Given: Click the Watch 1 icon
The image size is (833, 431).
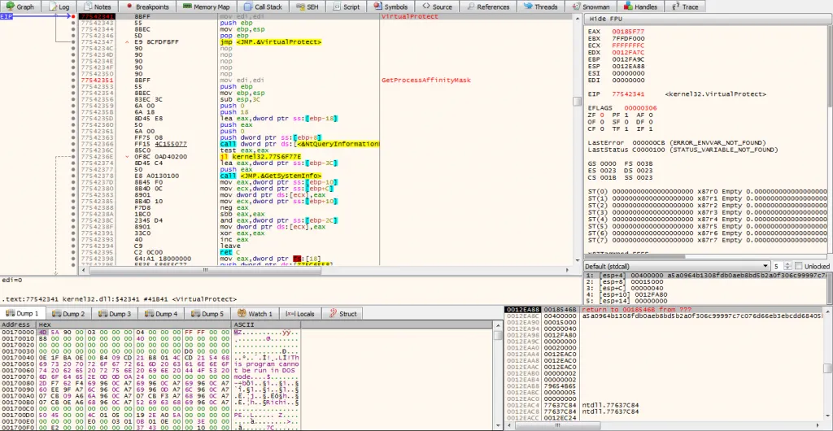Looking at the screenshot, I should tap(241, 314).
